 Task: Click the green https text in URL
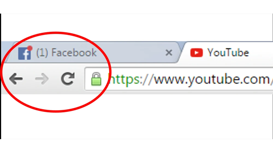(124, 79)
